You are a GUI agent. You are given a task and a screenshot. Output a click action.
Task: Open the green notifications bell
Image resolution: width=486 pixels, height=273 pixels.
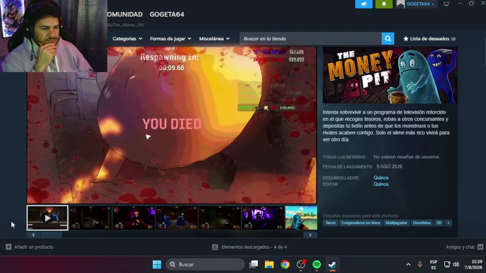click(384, 4)
